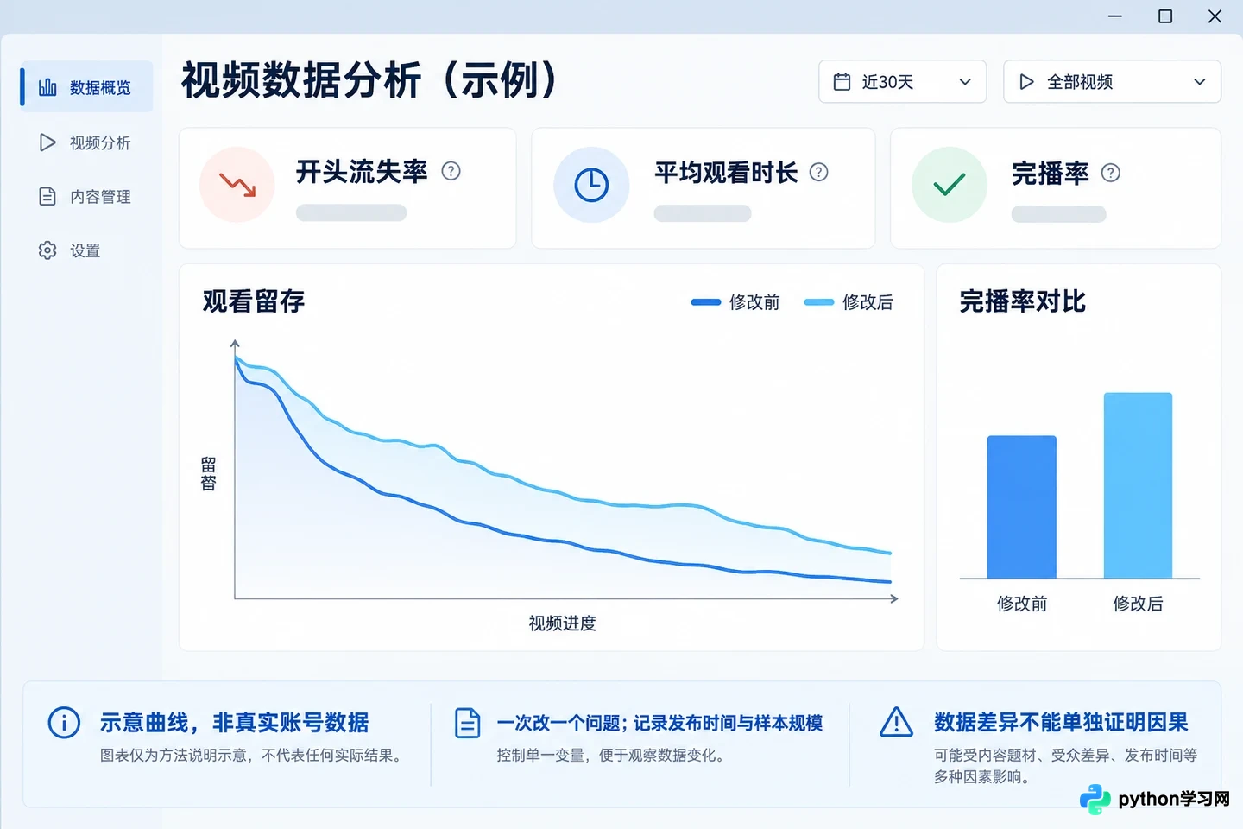1243x829 pixels.
Task: Click the chevron arrow of the 近30天 dropdown
Action: (965, 82)
